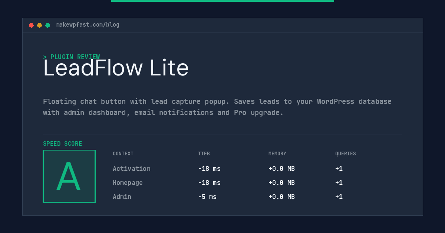Click the SPEED SCORE label
Image resolution: width=445 pixels, height=233 pixels.
click(x=63, y=144)
